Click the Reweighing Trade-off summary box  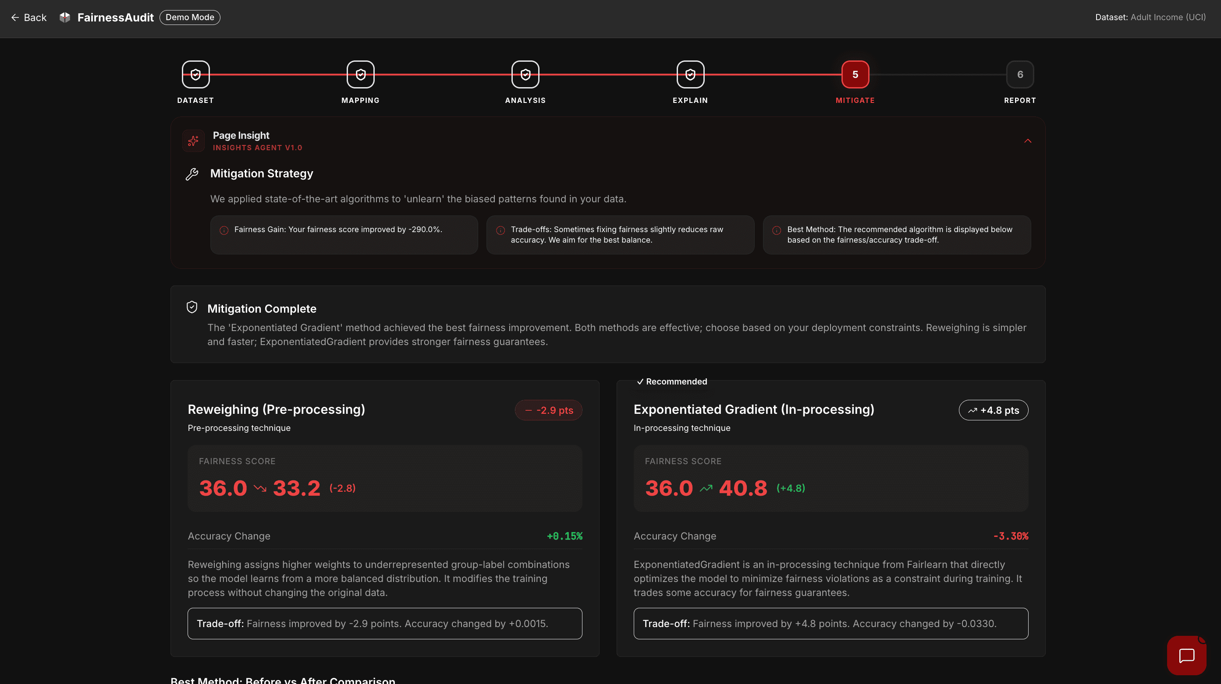click(385, 624)
